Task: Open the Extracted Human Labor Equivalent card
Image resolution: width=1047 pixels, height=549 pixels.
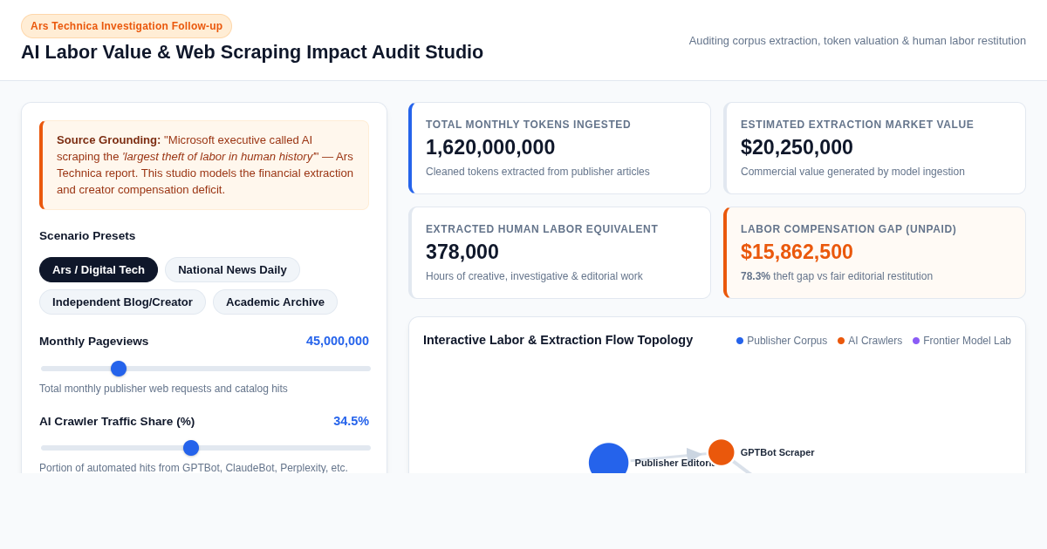Action: click(x=559, y=253)
